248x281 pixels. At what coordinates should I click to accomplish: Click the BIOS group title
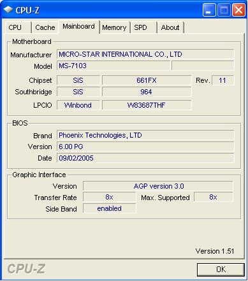[20, 123]
